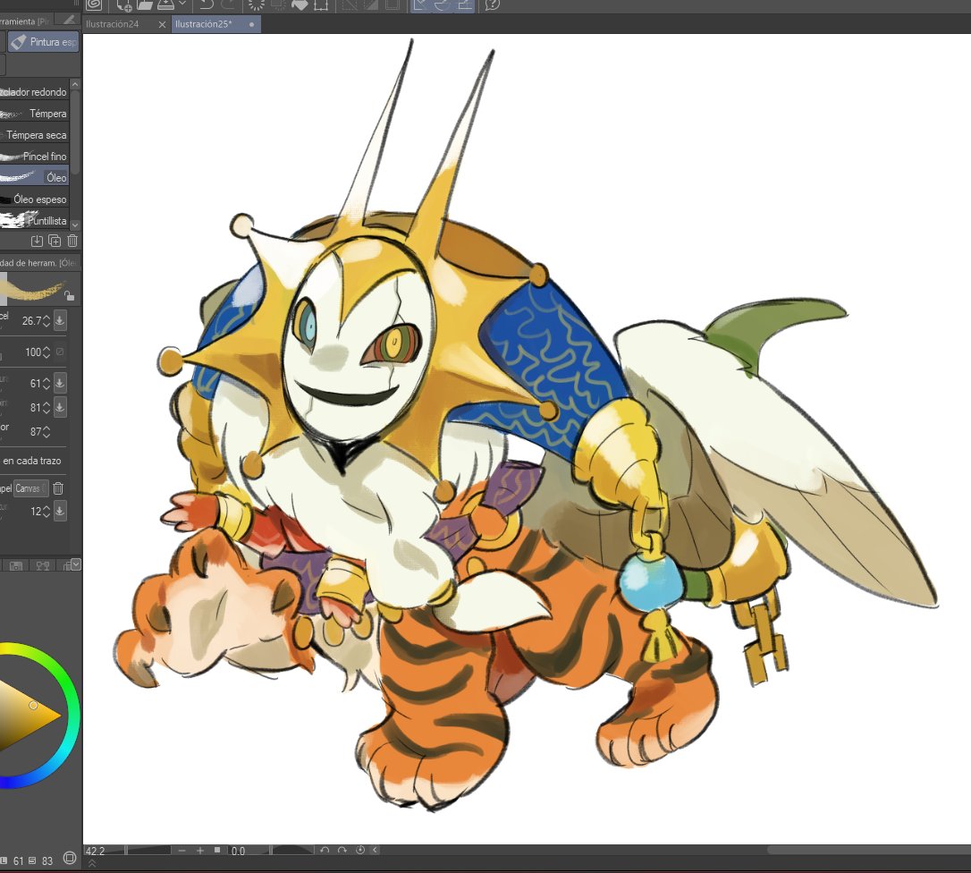Image resolution: width=971 pixels, height=873 pixels.
Task: Rotate the canvas view left
Action: tap(325, 850)
